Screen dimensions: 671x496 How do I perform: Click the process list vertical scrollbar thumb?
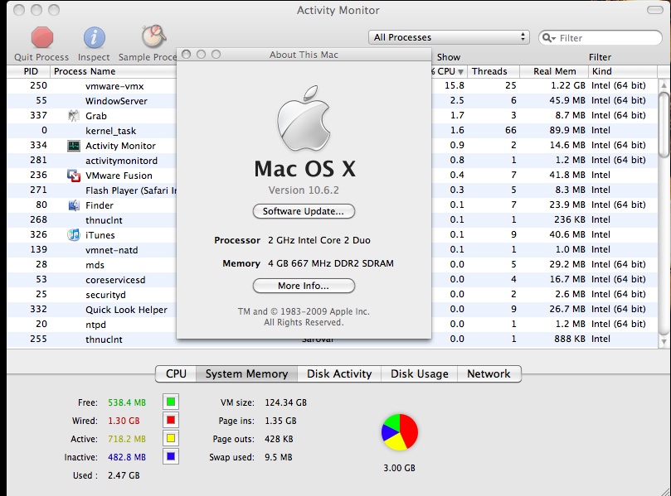pos(664,125)
